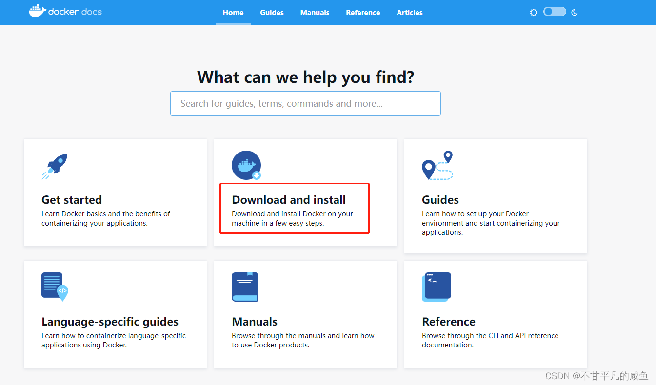Image resolution: width=656 pixels, height=385 pixels.
Task: Click the sun light-mode icon
Action: click(x=534, y=12)
